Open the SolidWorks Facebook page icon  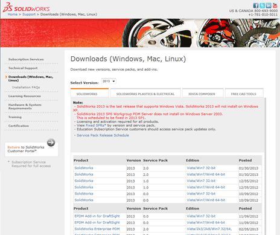(x=256, y=5)
